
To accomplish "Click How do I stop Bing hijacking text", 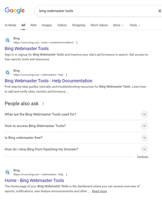I will [x=42, y=149].
